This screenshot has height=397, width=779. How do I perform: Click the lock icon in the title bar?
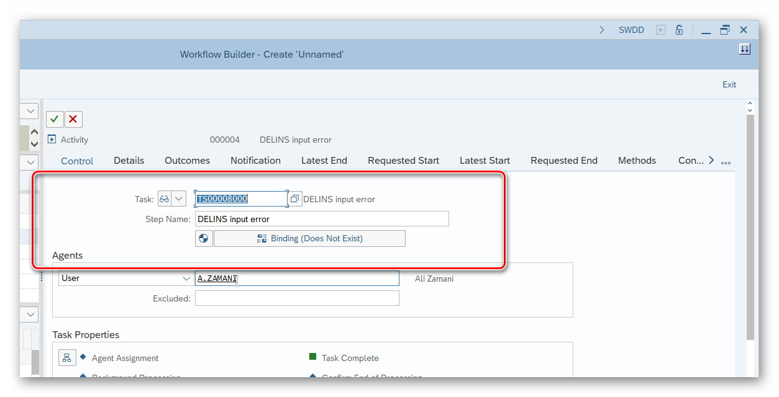click(x=679, y=30)
